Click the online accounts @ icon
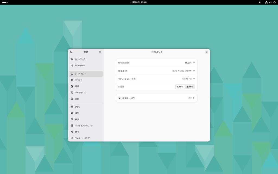This screenshot has height=174, width=278. pyautogui.click(x=72, y=126)
